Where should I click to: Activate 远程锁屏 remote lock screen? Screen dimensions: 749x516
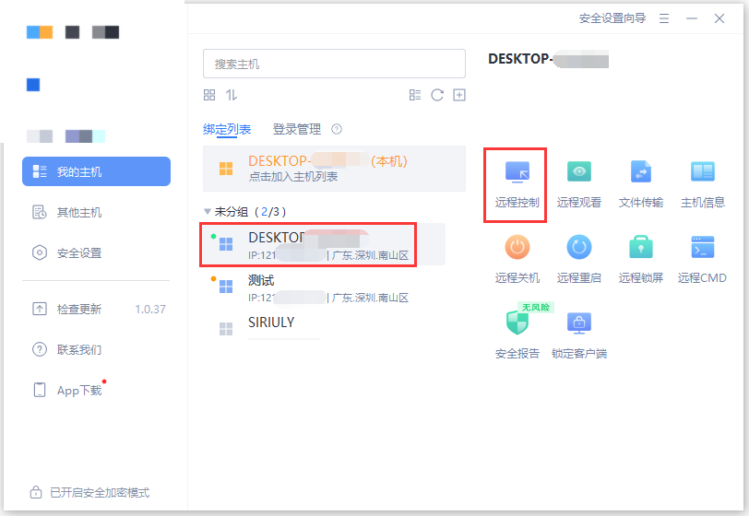[x=640, y=259]
